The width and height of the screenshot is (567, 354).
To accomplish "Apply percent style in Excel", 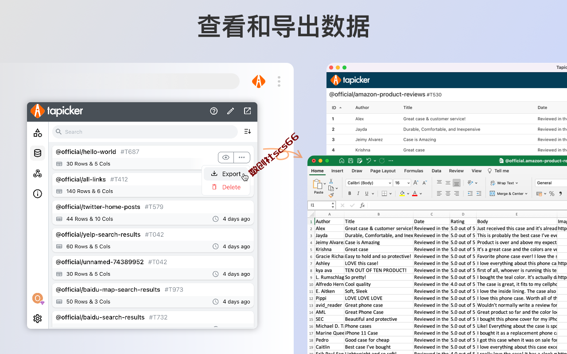I will pyautogui.click(x=551, y=193).
